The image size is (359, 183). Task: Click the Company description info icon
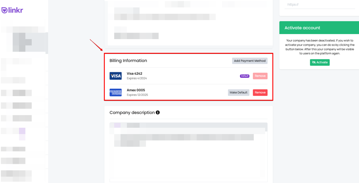coord(158,113)
